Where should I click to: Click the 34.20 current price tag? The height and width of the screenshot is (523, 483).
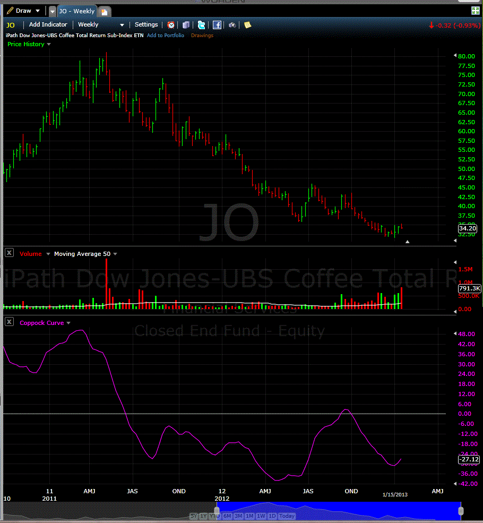pyautogui.click(x=467, y=228)
